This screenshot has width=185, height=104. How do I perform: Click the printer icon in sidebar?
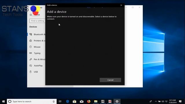coord(31,40)
